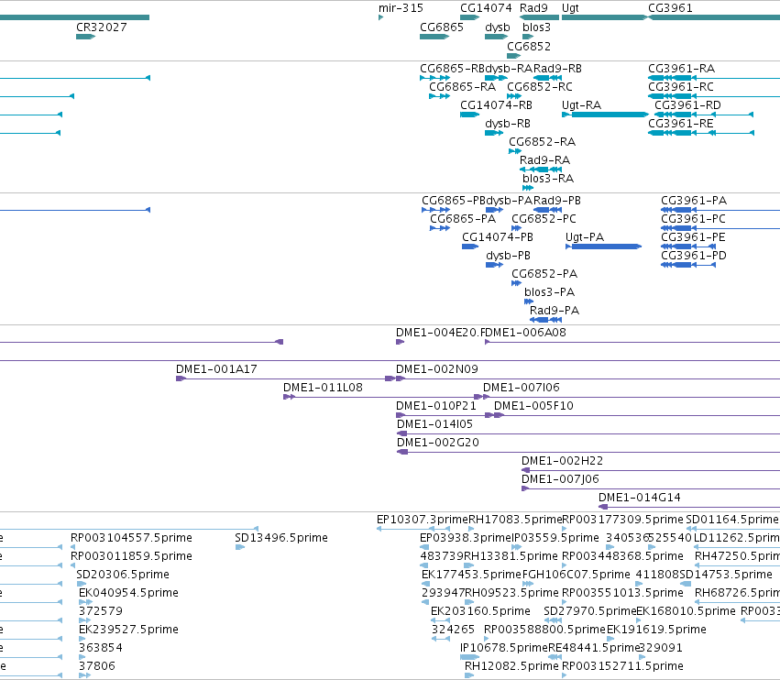Viewport: 780px width, 680px height.
Task: Select protein CG3961-PD
Action: point(694,256)
